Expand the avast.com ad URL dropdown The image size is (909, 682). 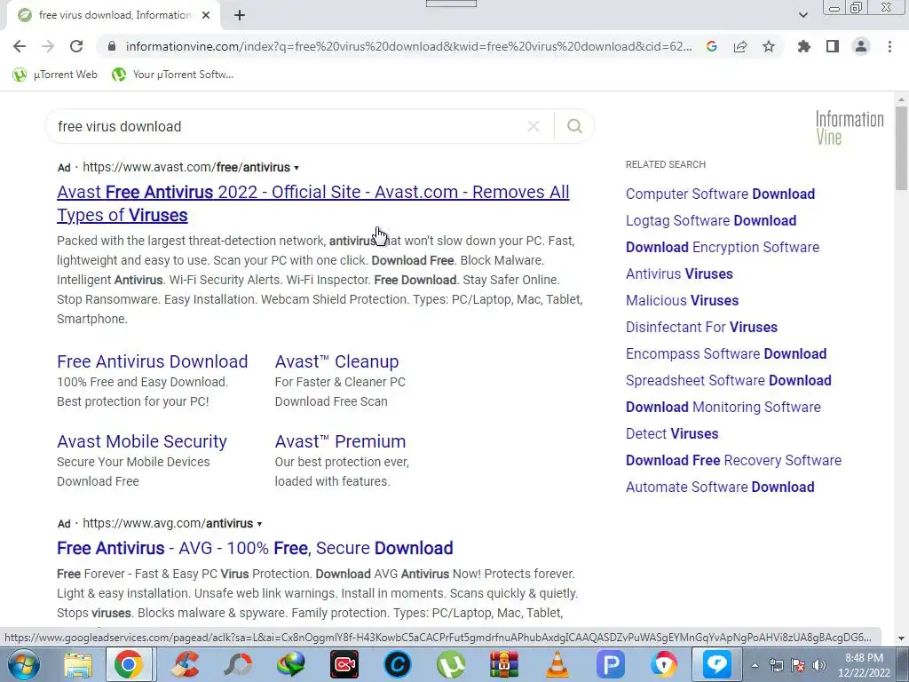pyautogui.click(x=296, y=168)
